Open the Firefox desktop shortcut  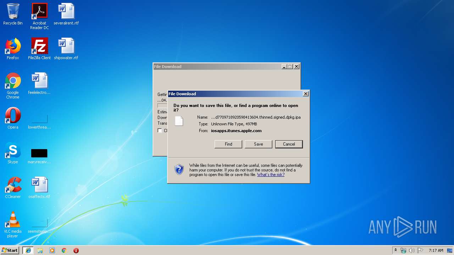coord(13,49)
